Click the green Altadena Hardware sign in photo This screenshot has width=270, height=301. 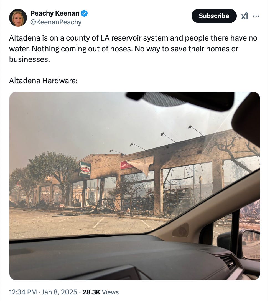85,169
